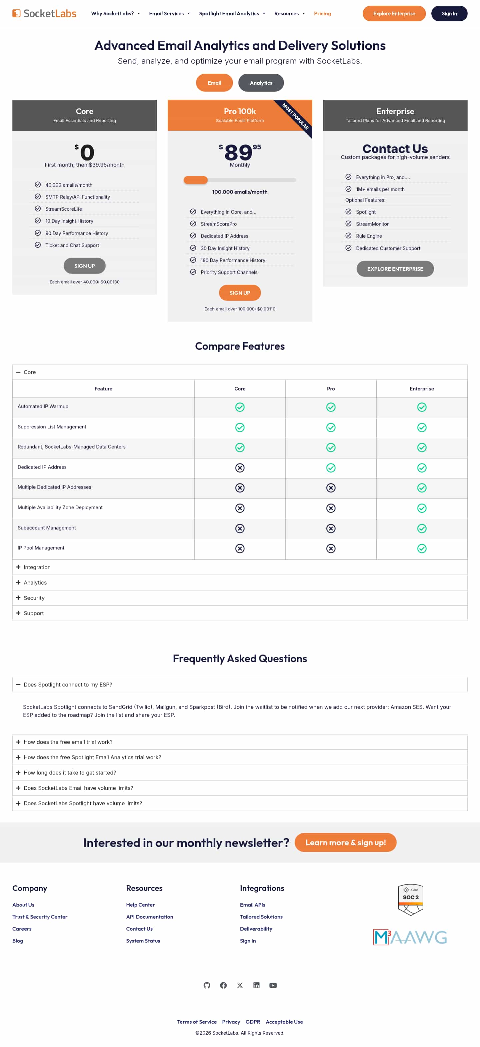Image resolution: width=480 pixels, height=1047 pixels.
Task: Click Sign Up under the Pro 100k plan
Action: click(240, 293)
